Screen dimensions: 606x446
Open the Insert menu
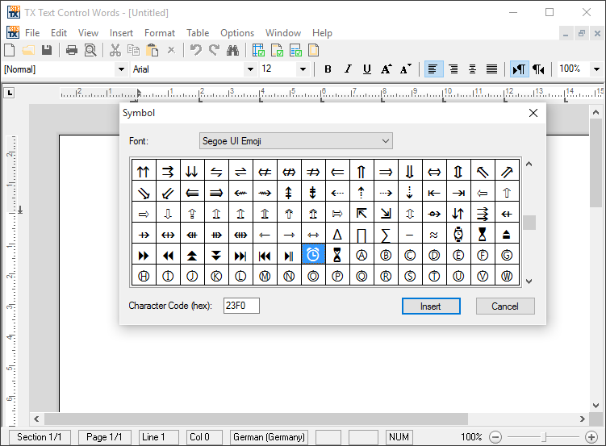point(121,33)
